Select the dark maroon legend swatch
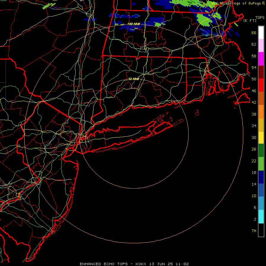 tap(261, 72)
